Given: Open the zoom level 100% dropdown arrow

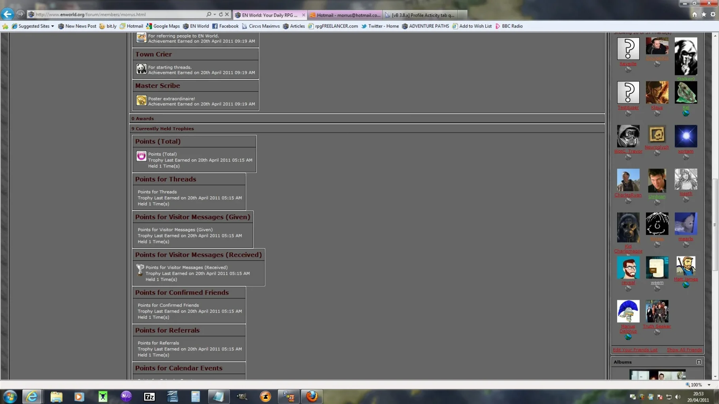Looking at the screenshot, I should tap(709, 385).
